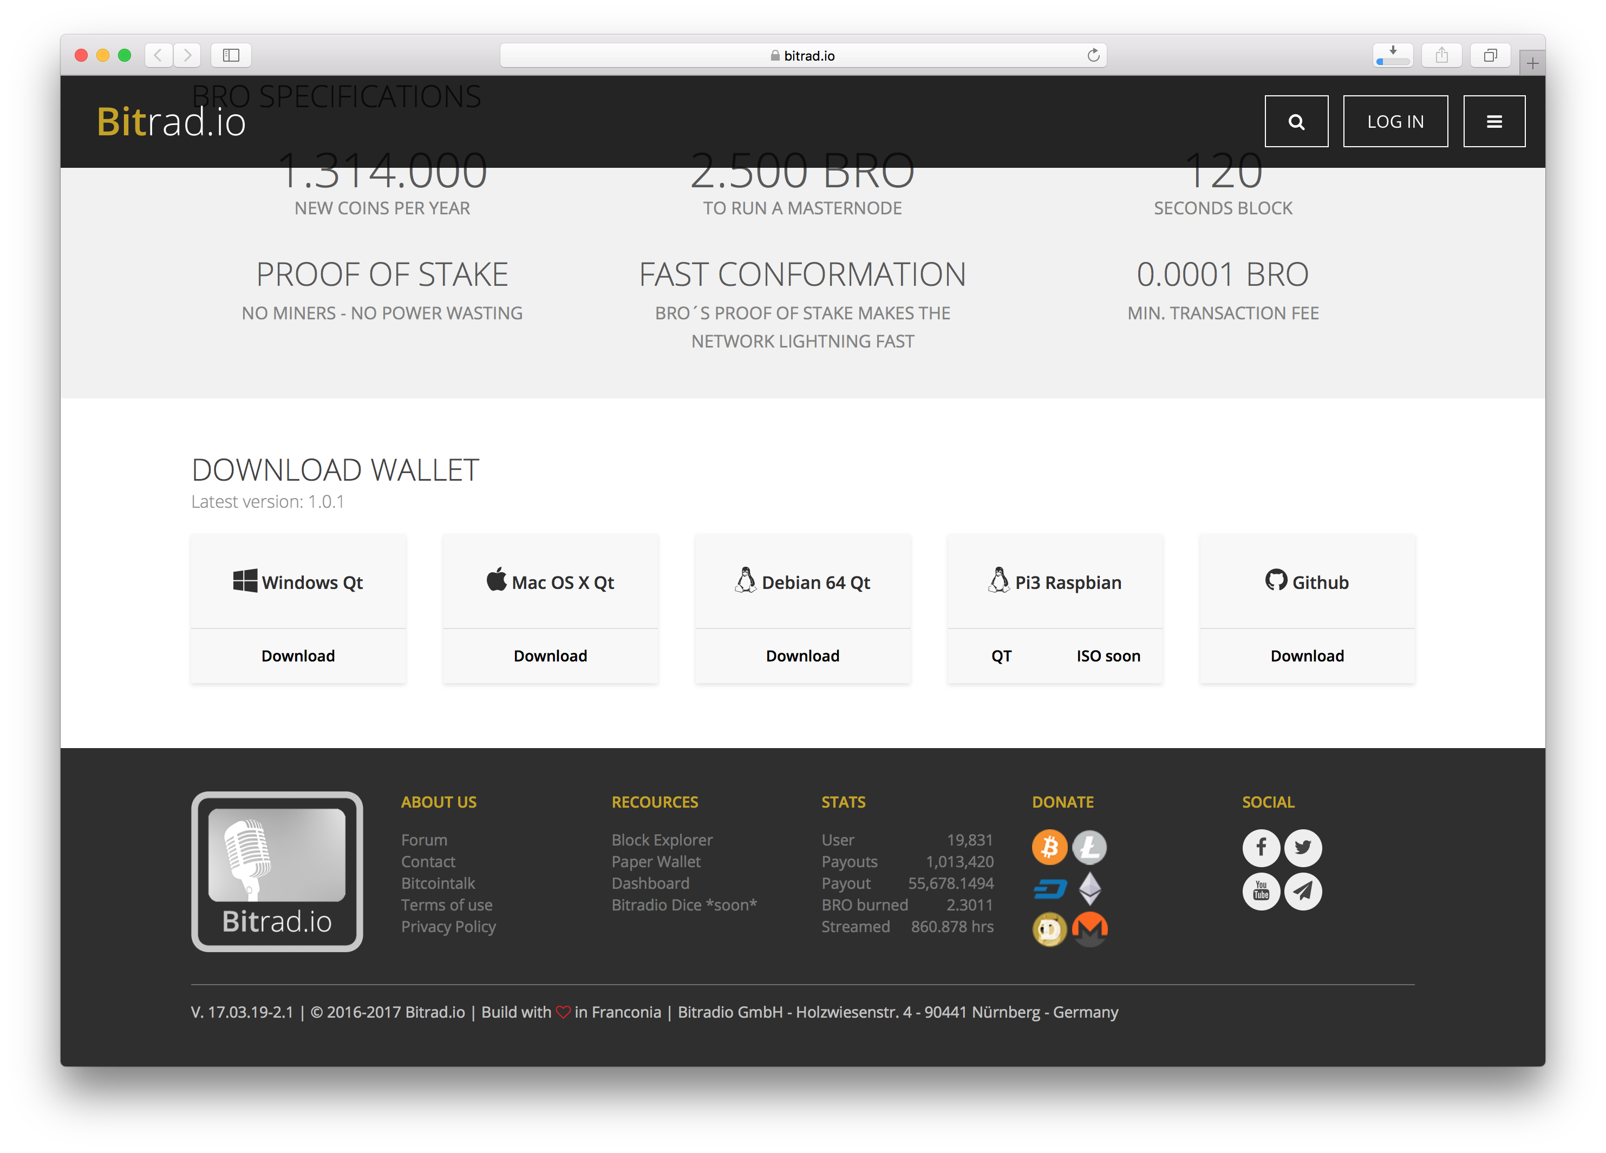The height and width of the screenshot is (1153, 1606).
Task: Download Debian 64 Qt wallet
Action: click(802, 654)
